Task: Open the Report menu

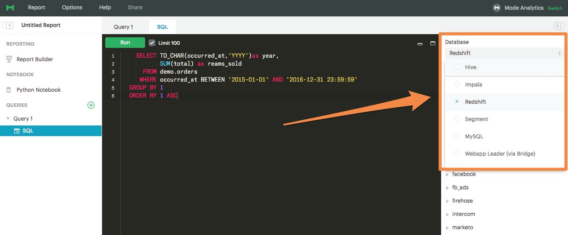Action: tap(36, 8)
